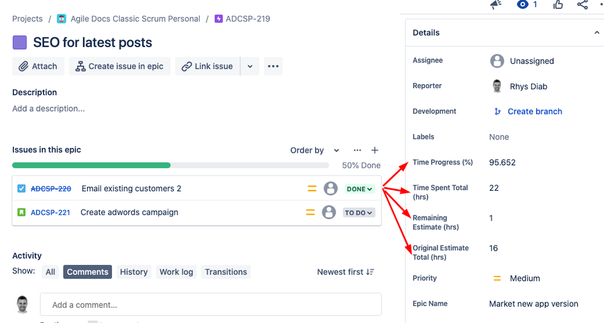Open Projects breadcrumb link

pyautogui.click(x=27, y=19)
